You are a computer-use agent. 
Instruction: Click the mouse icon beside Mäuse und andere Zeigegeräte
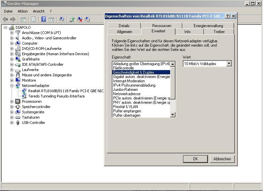(x=18, y=75)
